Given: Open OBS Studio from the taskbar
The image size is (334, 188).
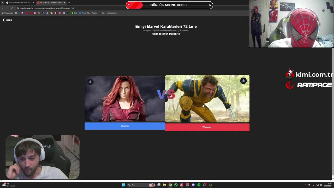Looking at the screenshot, I should 205,185.
